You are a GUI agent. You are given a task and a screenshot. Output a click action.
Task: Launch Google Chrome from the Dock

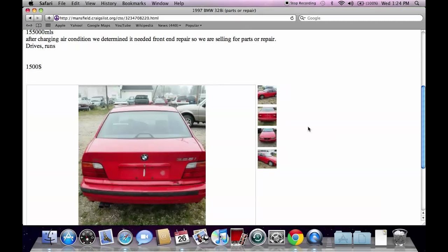[295, 237]
